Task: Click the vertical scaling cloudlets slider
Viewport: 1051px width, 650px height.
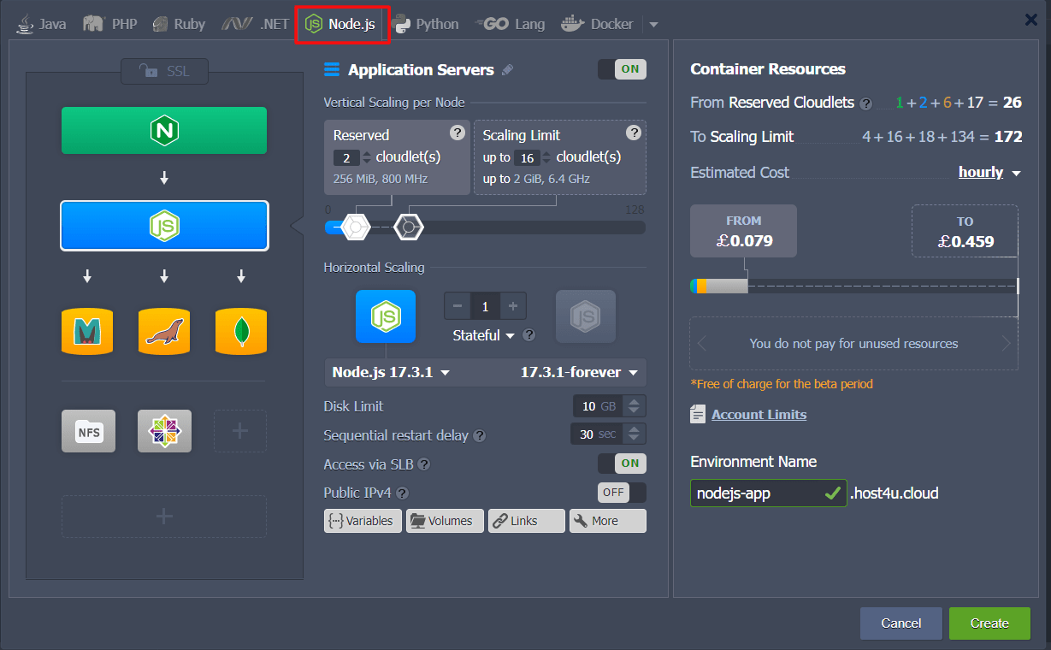Action: click(355, 227)
